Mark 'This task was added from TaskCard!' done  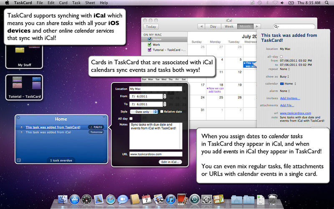22,127
